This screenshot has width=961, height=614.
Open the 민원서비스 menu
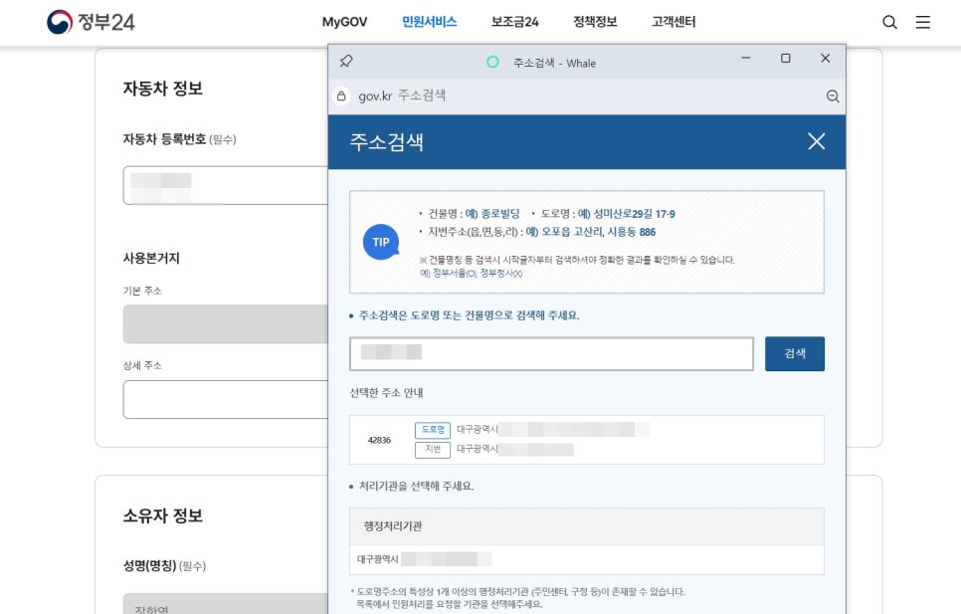pyautogui.click(x=429, y=22)
